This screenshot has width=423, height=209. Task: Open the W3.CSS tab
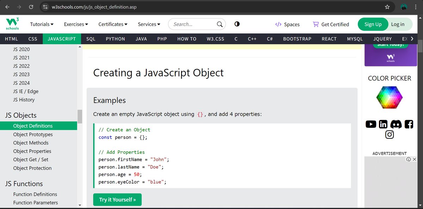(x=215, y=39)
